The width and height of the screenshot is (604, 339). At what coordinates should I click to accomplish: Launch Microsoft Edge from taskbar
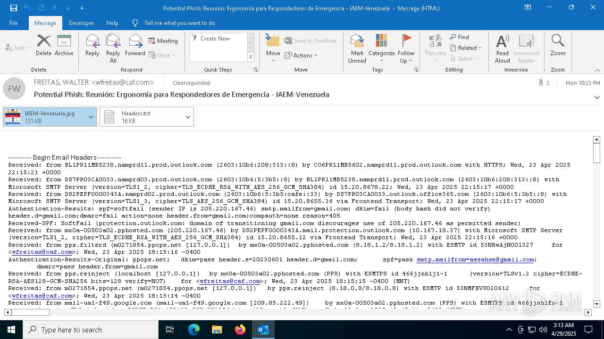pyautogui.click(x=194, y=330)
